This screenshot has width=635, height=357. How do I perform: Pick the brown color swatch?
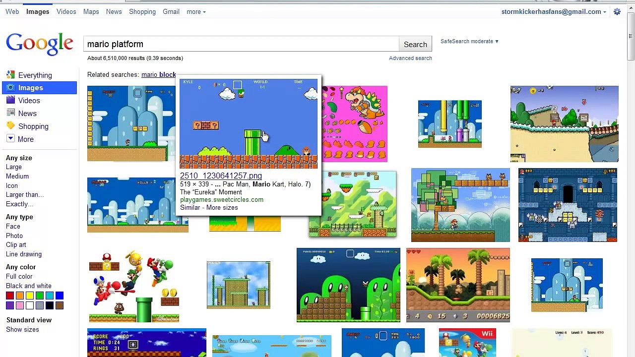pos(60,305)
